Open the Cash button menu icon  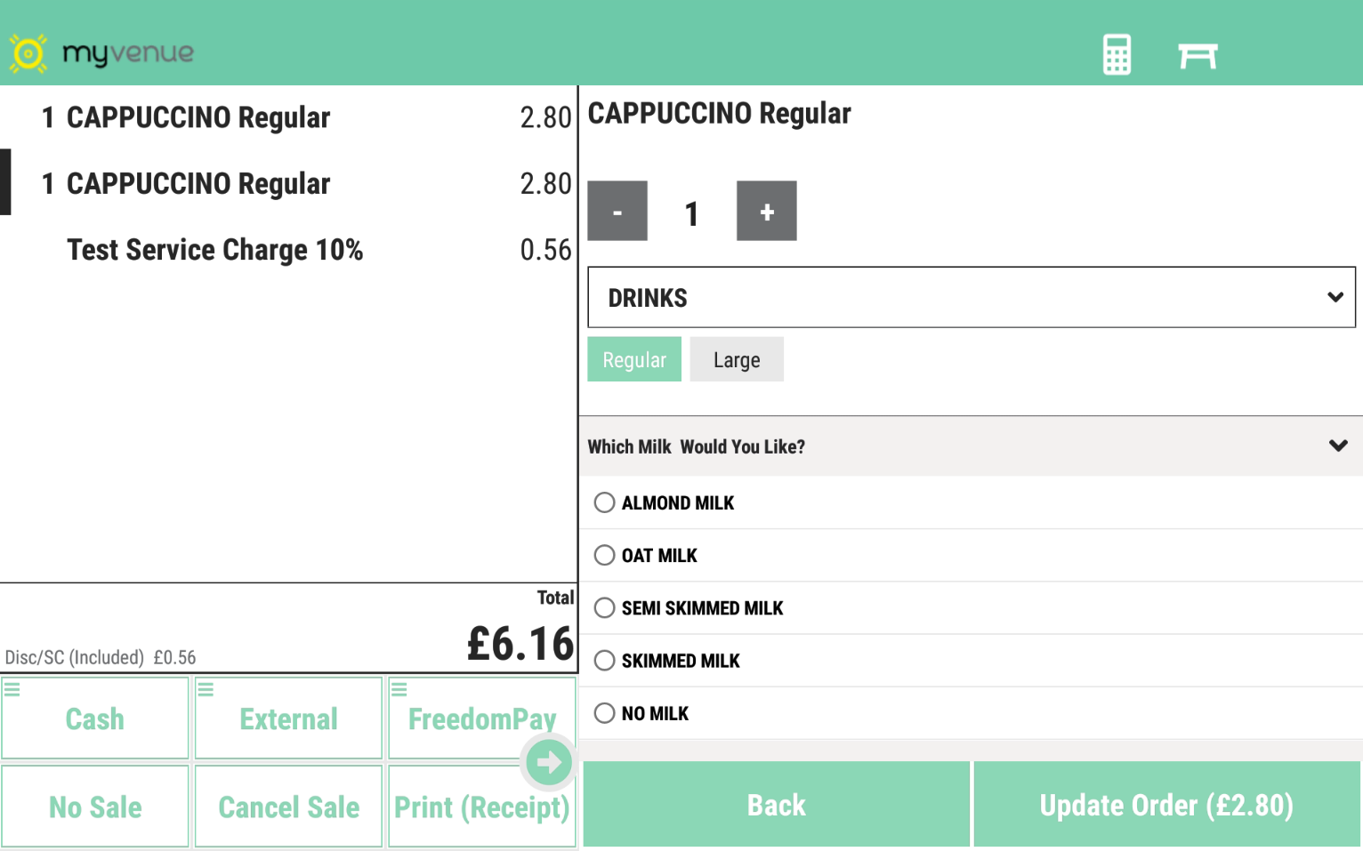tap(12, 689)
